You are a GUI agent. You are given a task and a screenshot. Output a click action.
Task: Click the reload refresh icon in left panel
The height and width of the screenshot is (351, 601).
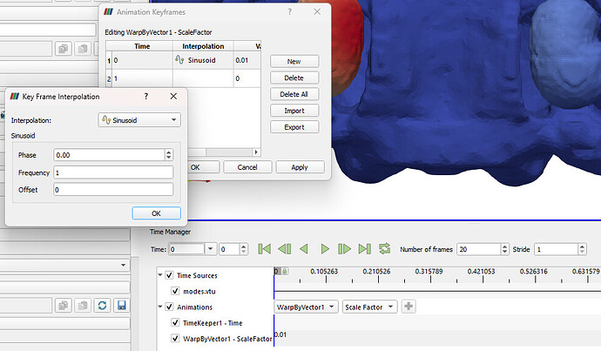102,306
